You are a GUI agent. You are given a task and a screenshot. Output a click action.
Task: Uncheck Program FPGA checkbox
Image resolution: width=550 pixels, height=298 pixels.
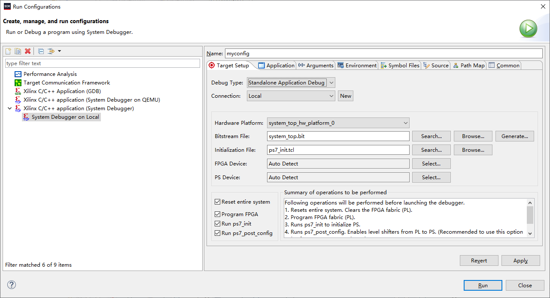(218, 214)
